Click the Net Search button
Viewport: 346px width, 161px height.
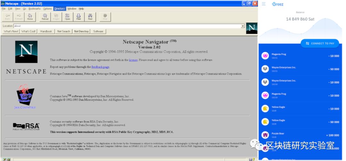[x=63, y=32]
